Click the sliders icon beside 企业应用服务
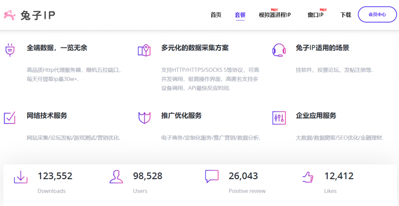 (279, 118)
